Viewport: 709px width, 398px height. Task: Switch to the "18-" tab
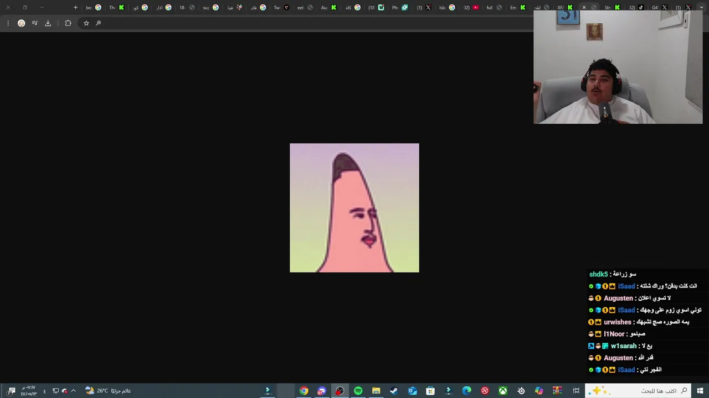point(187,7)
